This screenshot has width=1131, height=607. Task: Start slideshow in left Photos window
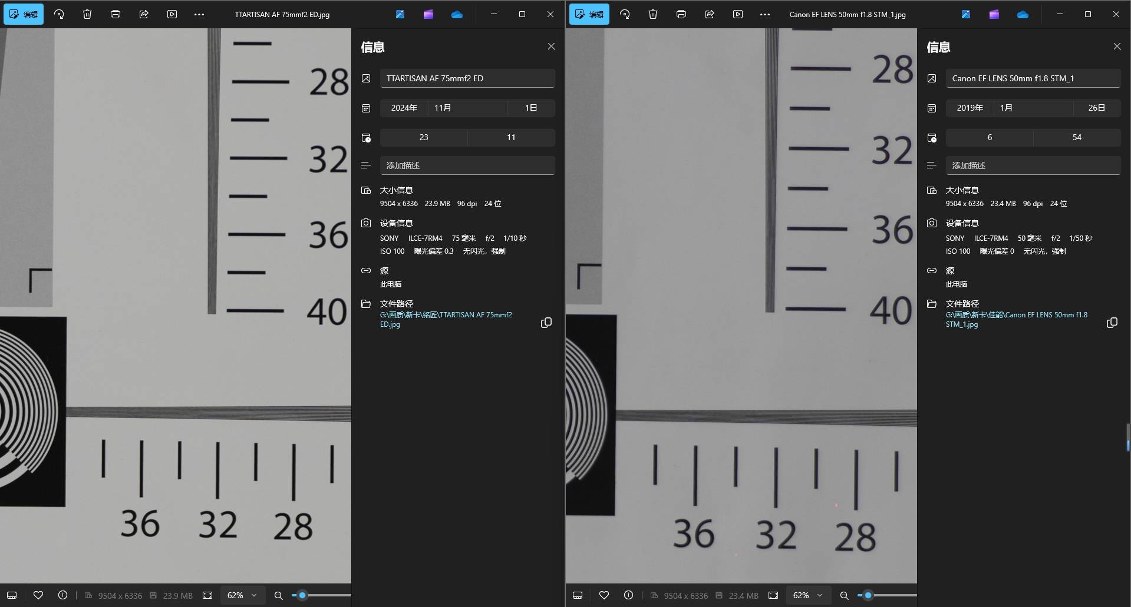(x=172, y=14)
